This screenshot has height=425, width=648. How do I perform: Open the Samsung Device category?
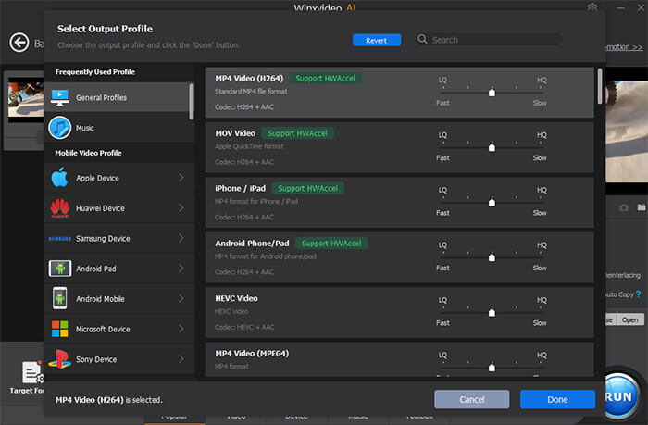[x=119, y=238]
